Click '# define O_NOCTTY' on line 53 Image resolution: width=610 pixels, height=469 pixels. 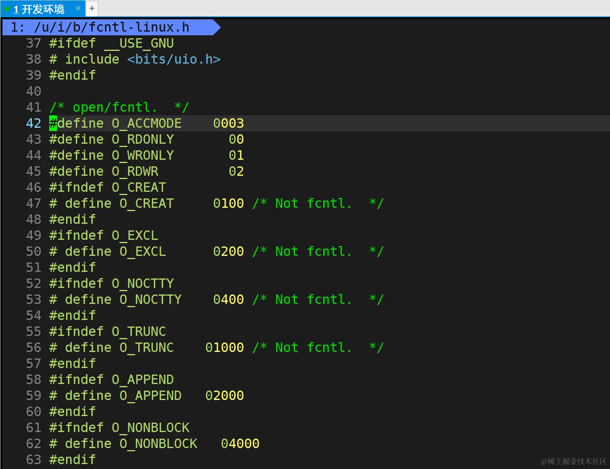115,299
